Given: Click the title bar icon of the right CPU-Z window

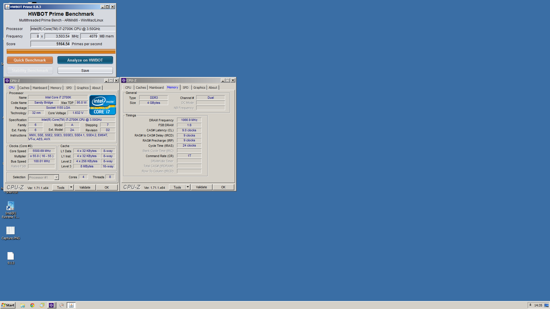Looking at the screenshot, I should click(x=124, y=80).
